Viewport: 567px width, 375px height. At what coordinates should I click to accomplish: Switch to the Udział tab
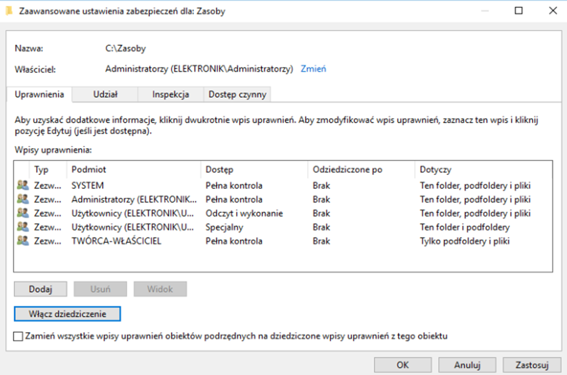tap(105, 95)
